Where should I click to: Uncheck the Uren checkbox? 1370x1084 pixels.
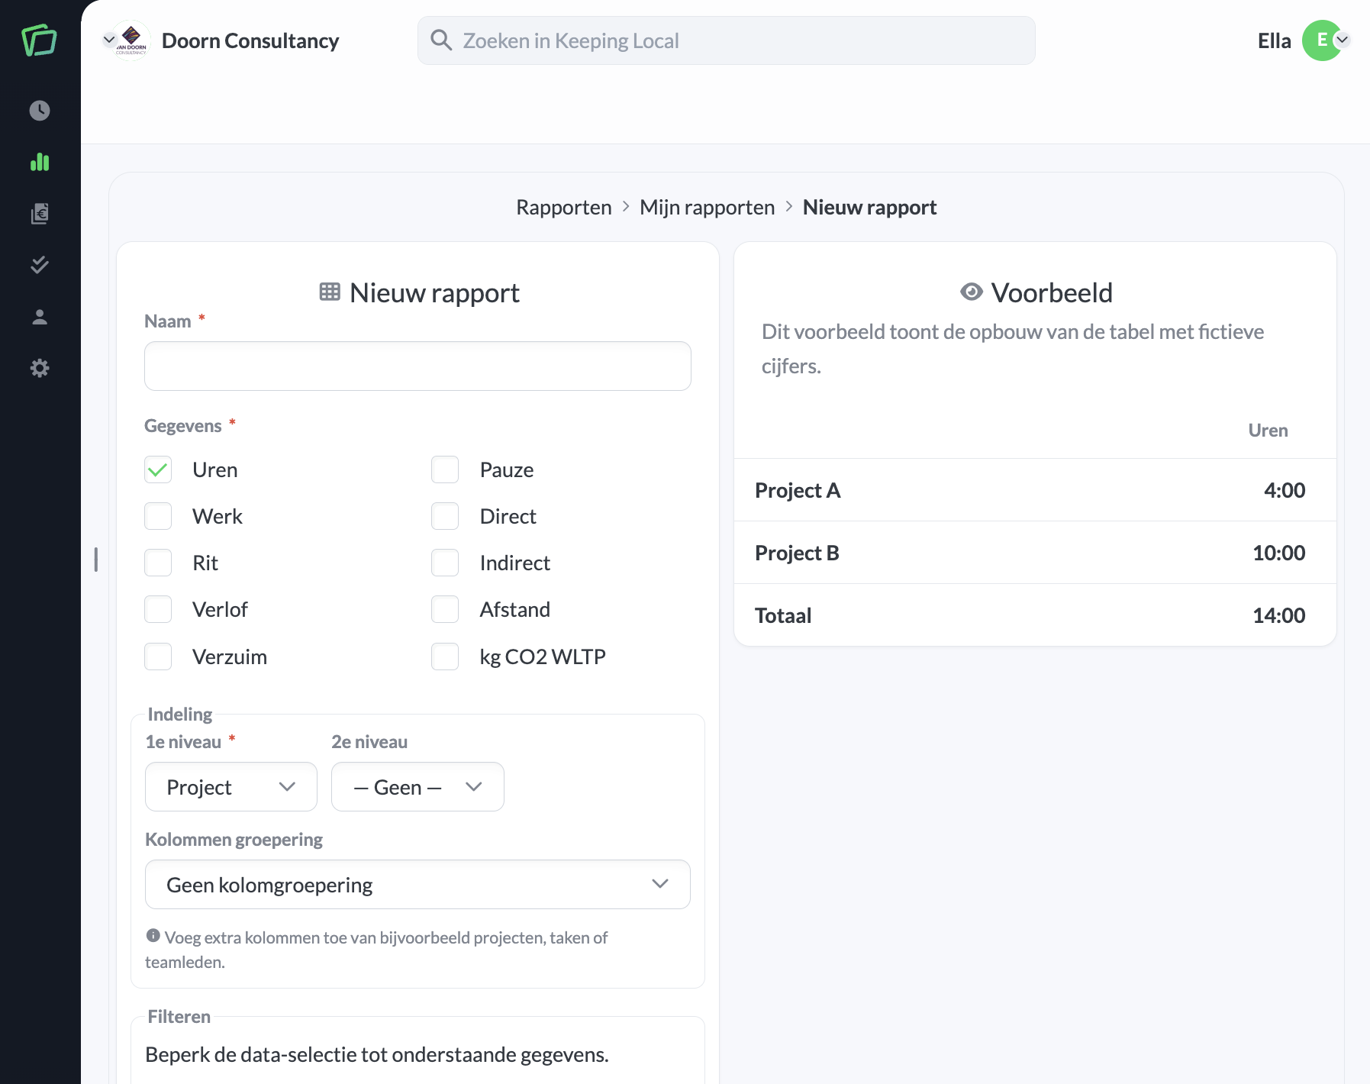point(158,469)
